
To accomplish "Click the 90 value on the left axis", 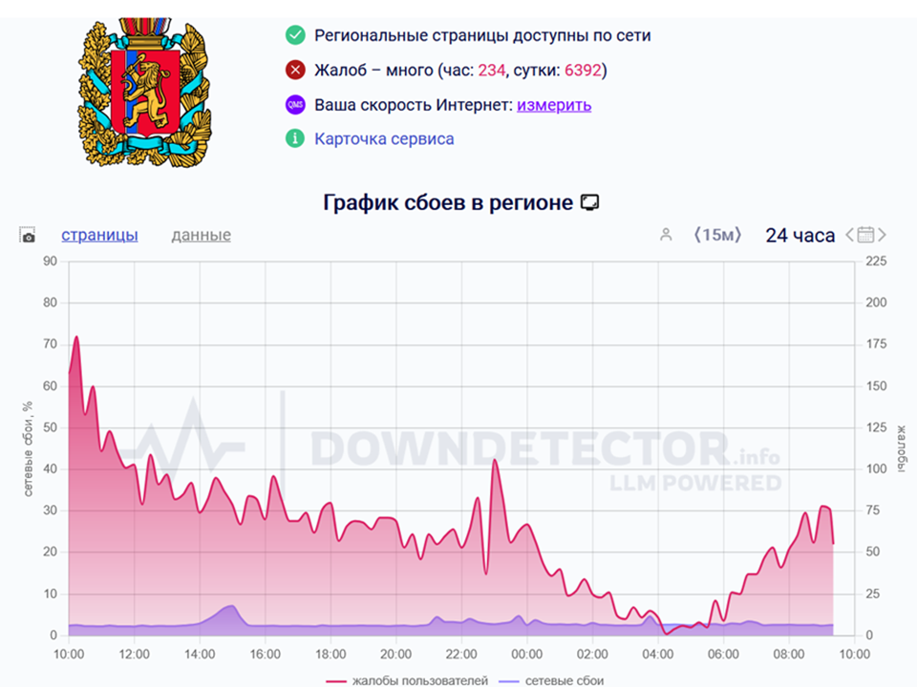I will click(x=51, y=261).
